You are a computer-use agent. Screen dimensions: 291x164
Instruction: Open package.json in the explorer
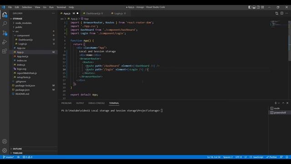tap(33, 90)
